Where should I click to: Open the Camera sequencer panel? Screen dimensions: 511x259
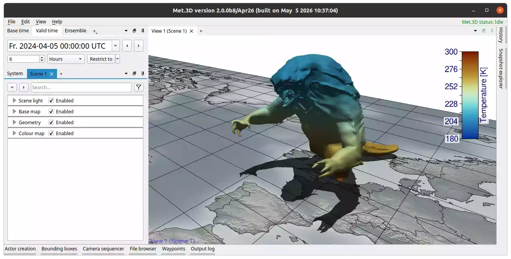click(x=104, y=249)
